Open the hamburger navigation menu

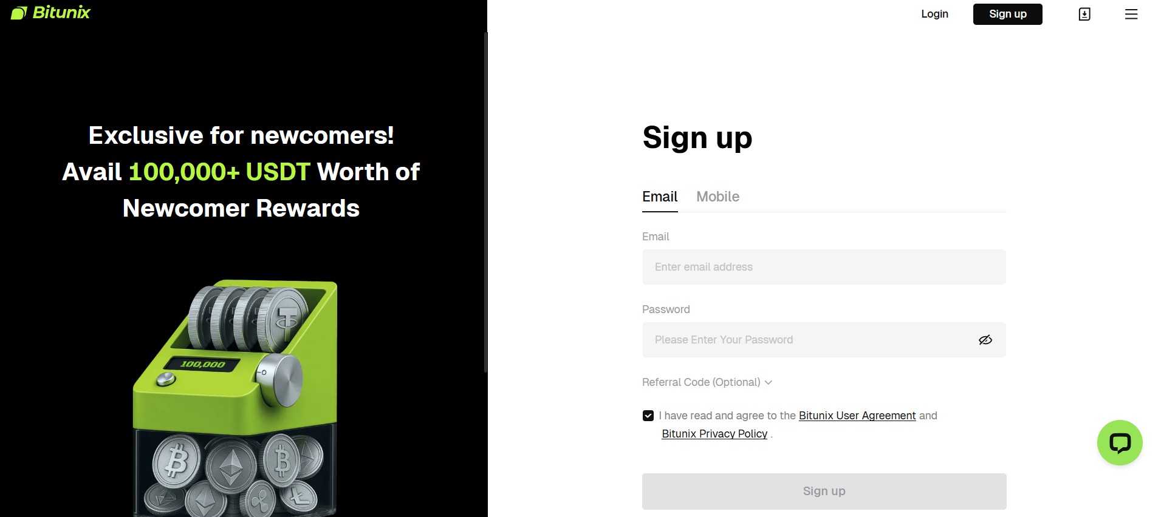pos(1131,14)
